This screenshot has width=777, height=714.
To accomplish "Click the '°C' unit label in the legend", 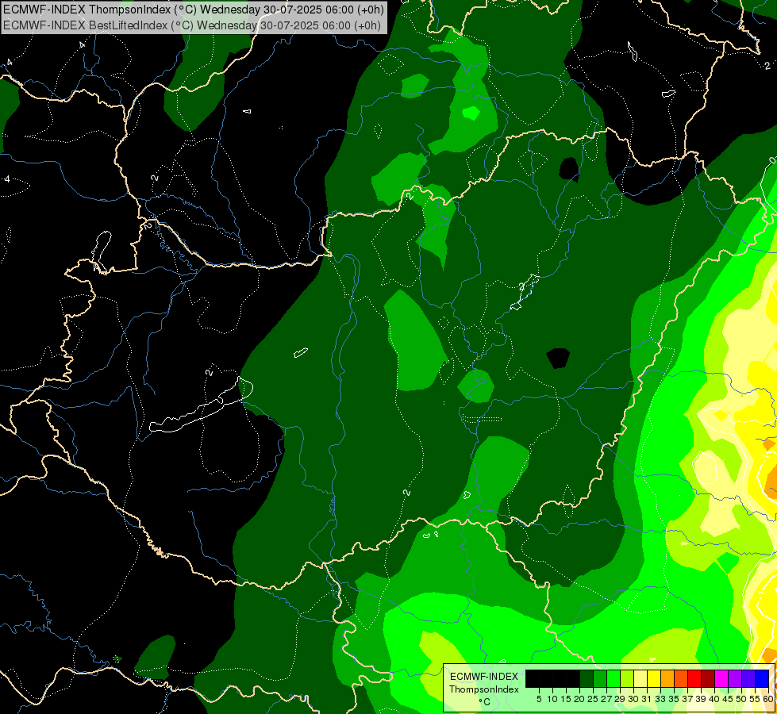I will 485,702.
